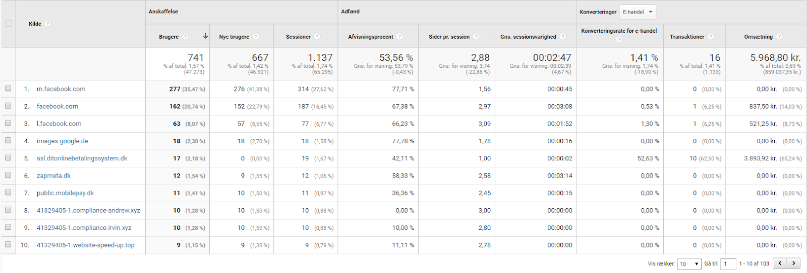Image resolution: width=807 pixels, height=273 pixels.
Task: Click help icon for Sider pr. session
Action: [x=476, y=37]
